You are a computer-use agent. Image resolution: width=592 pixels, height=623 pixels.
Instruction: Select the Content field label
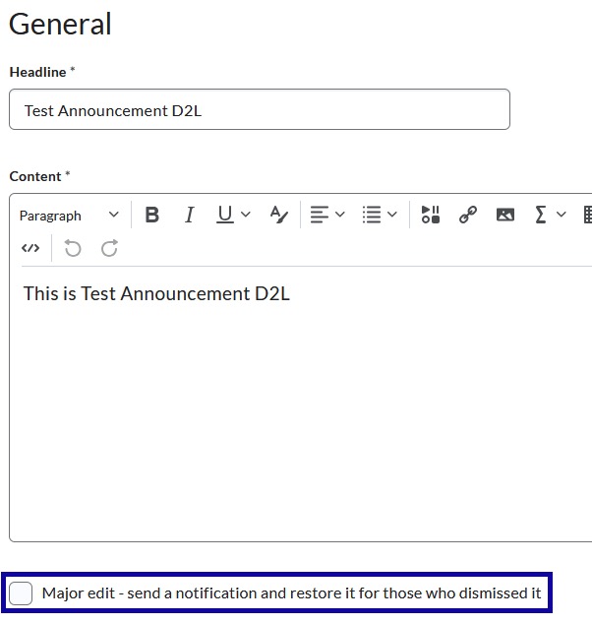pyautogui.click(x=35, y=176)
